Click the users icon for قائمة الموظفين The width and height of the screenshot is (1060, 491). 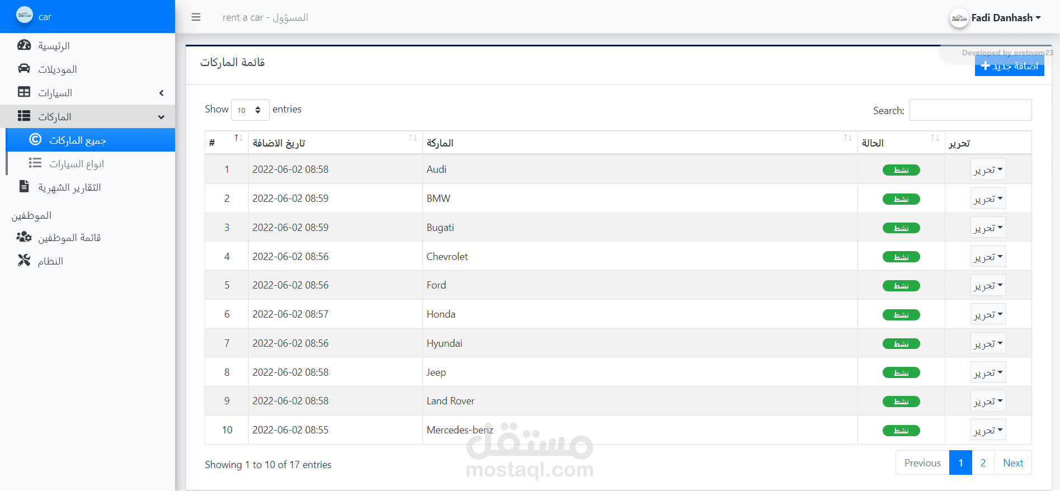tap(24, 237)
